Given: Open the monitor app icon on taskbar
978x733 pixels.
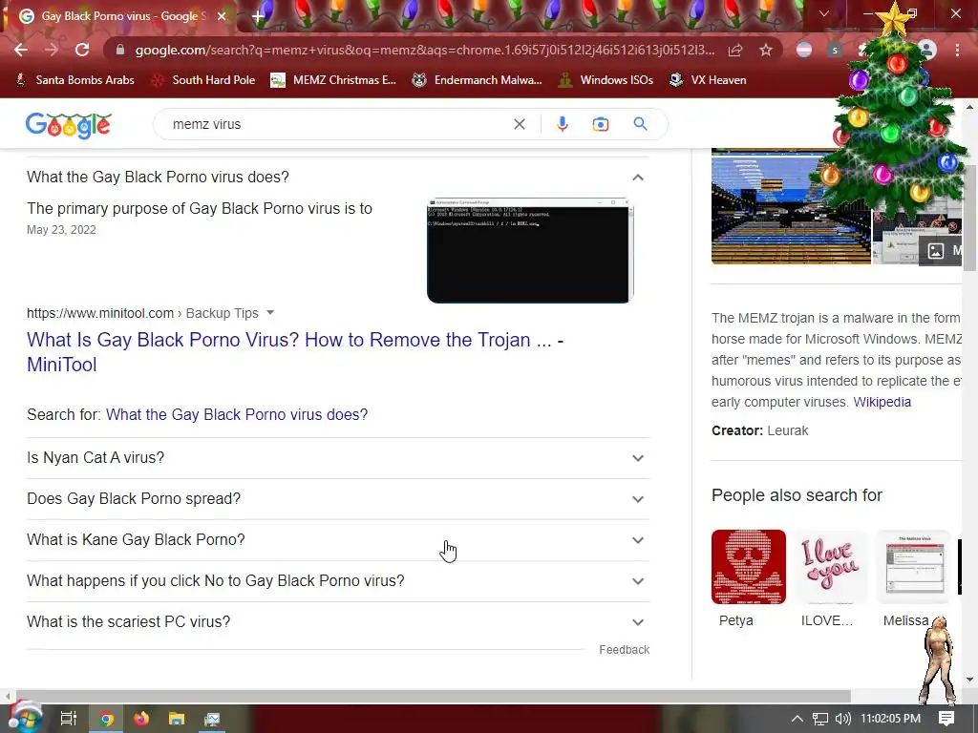Looking at the screenshot, I should point(212,719).
